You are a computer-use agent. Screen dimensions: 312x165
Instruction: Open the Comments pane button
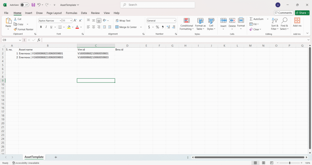[283, 13]
